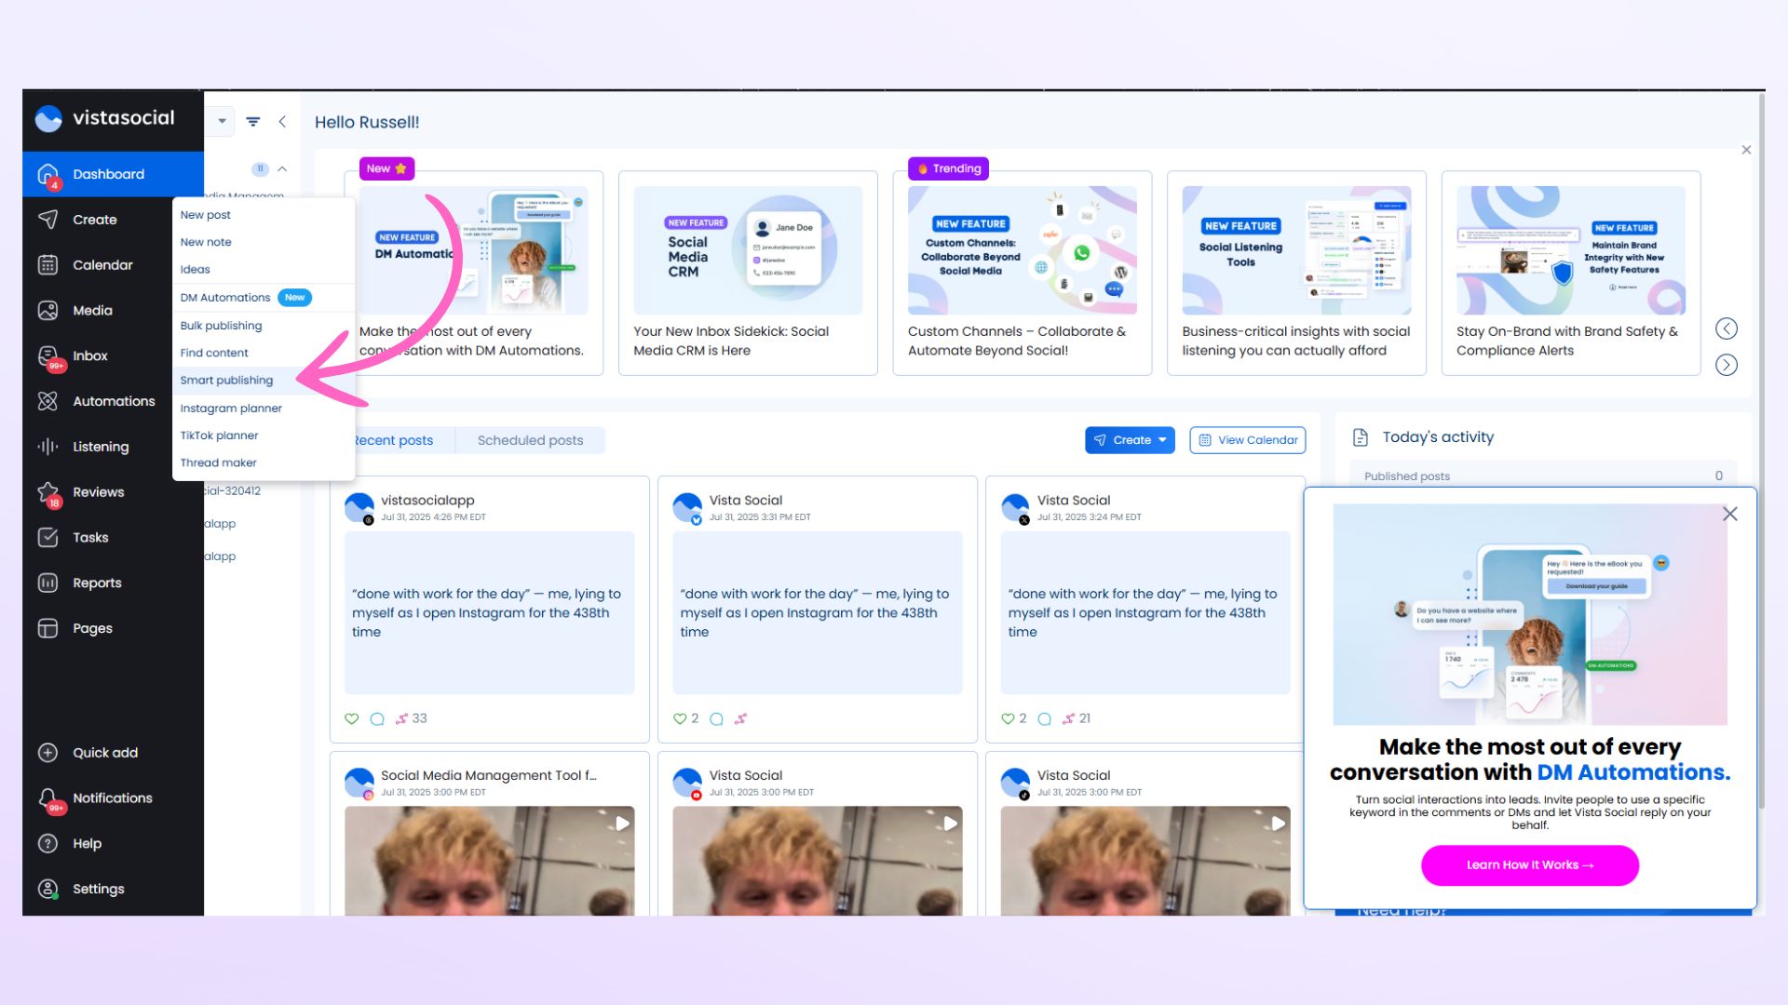The height and width of the screenshot is (1005, 1788).
Task: Click the Learn How It Works button
Action: click(1529, 865)
